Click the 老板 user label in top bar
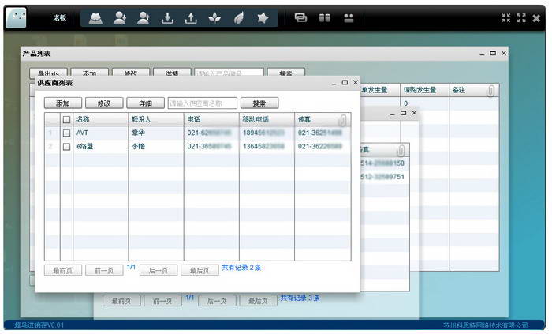Image resolution: width=552 pixels, height=334 pixels. pos(59,17)
